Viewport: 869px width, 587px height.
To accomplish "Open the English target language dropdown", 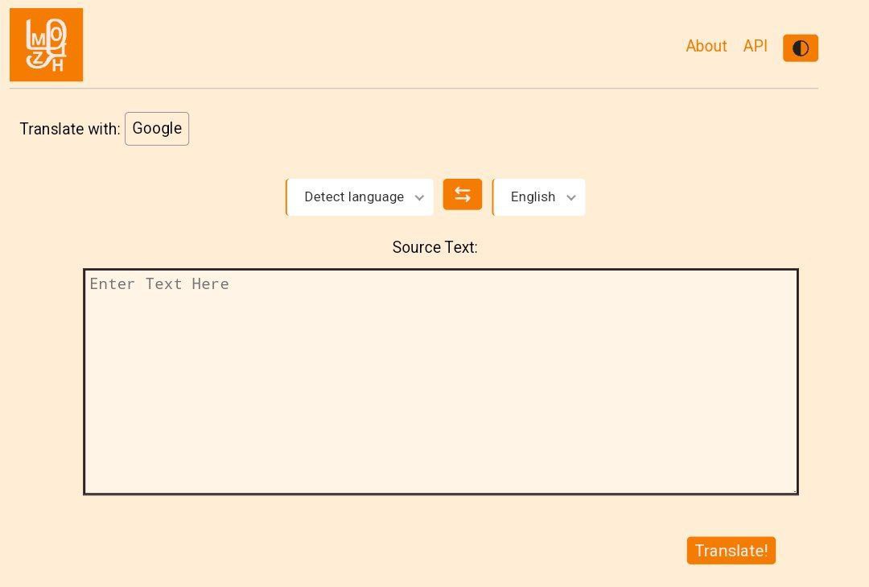I will coord(538,197).
